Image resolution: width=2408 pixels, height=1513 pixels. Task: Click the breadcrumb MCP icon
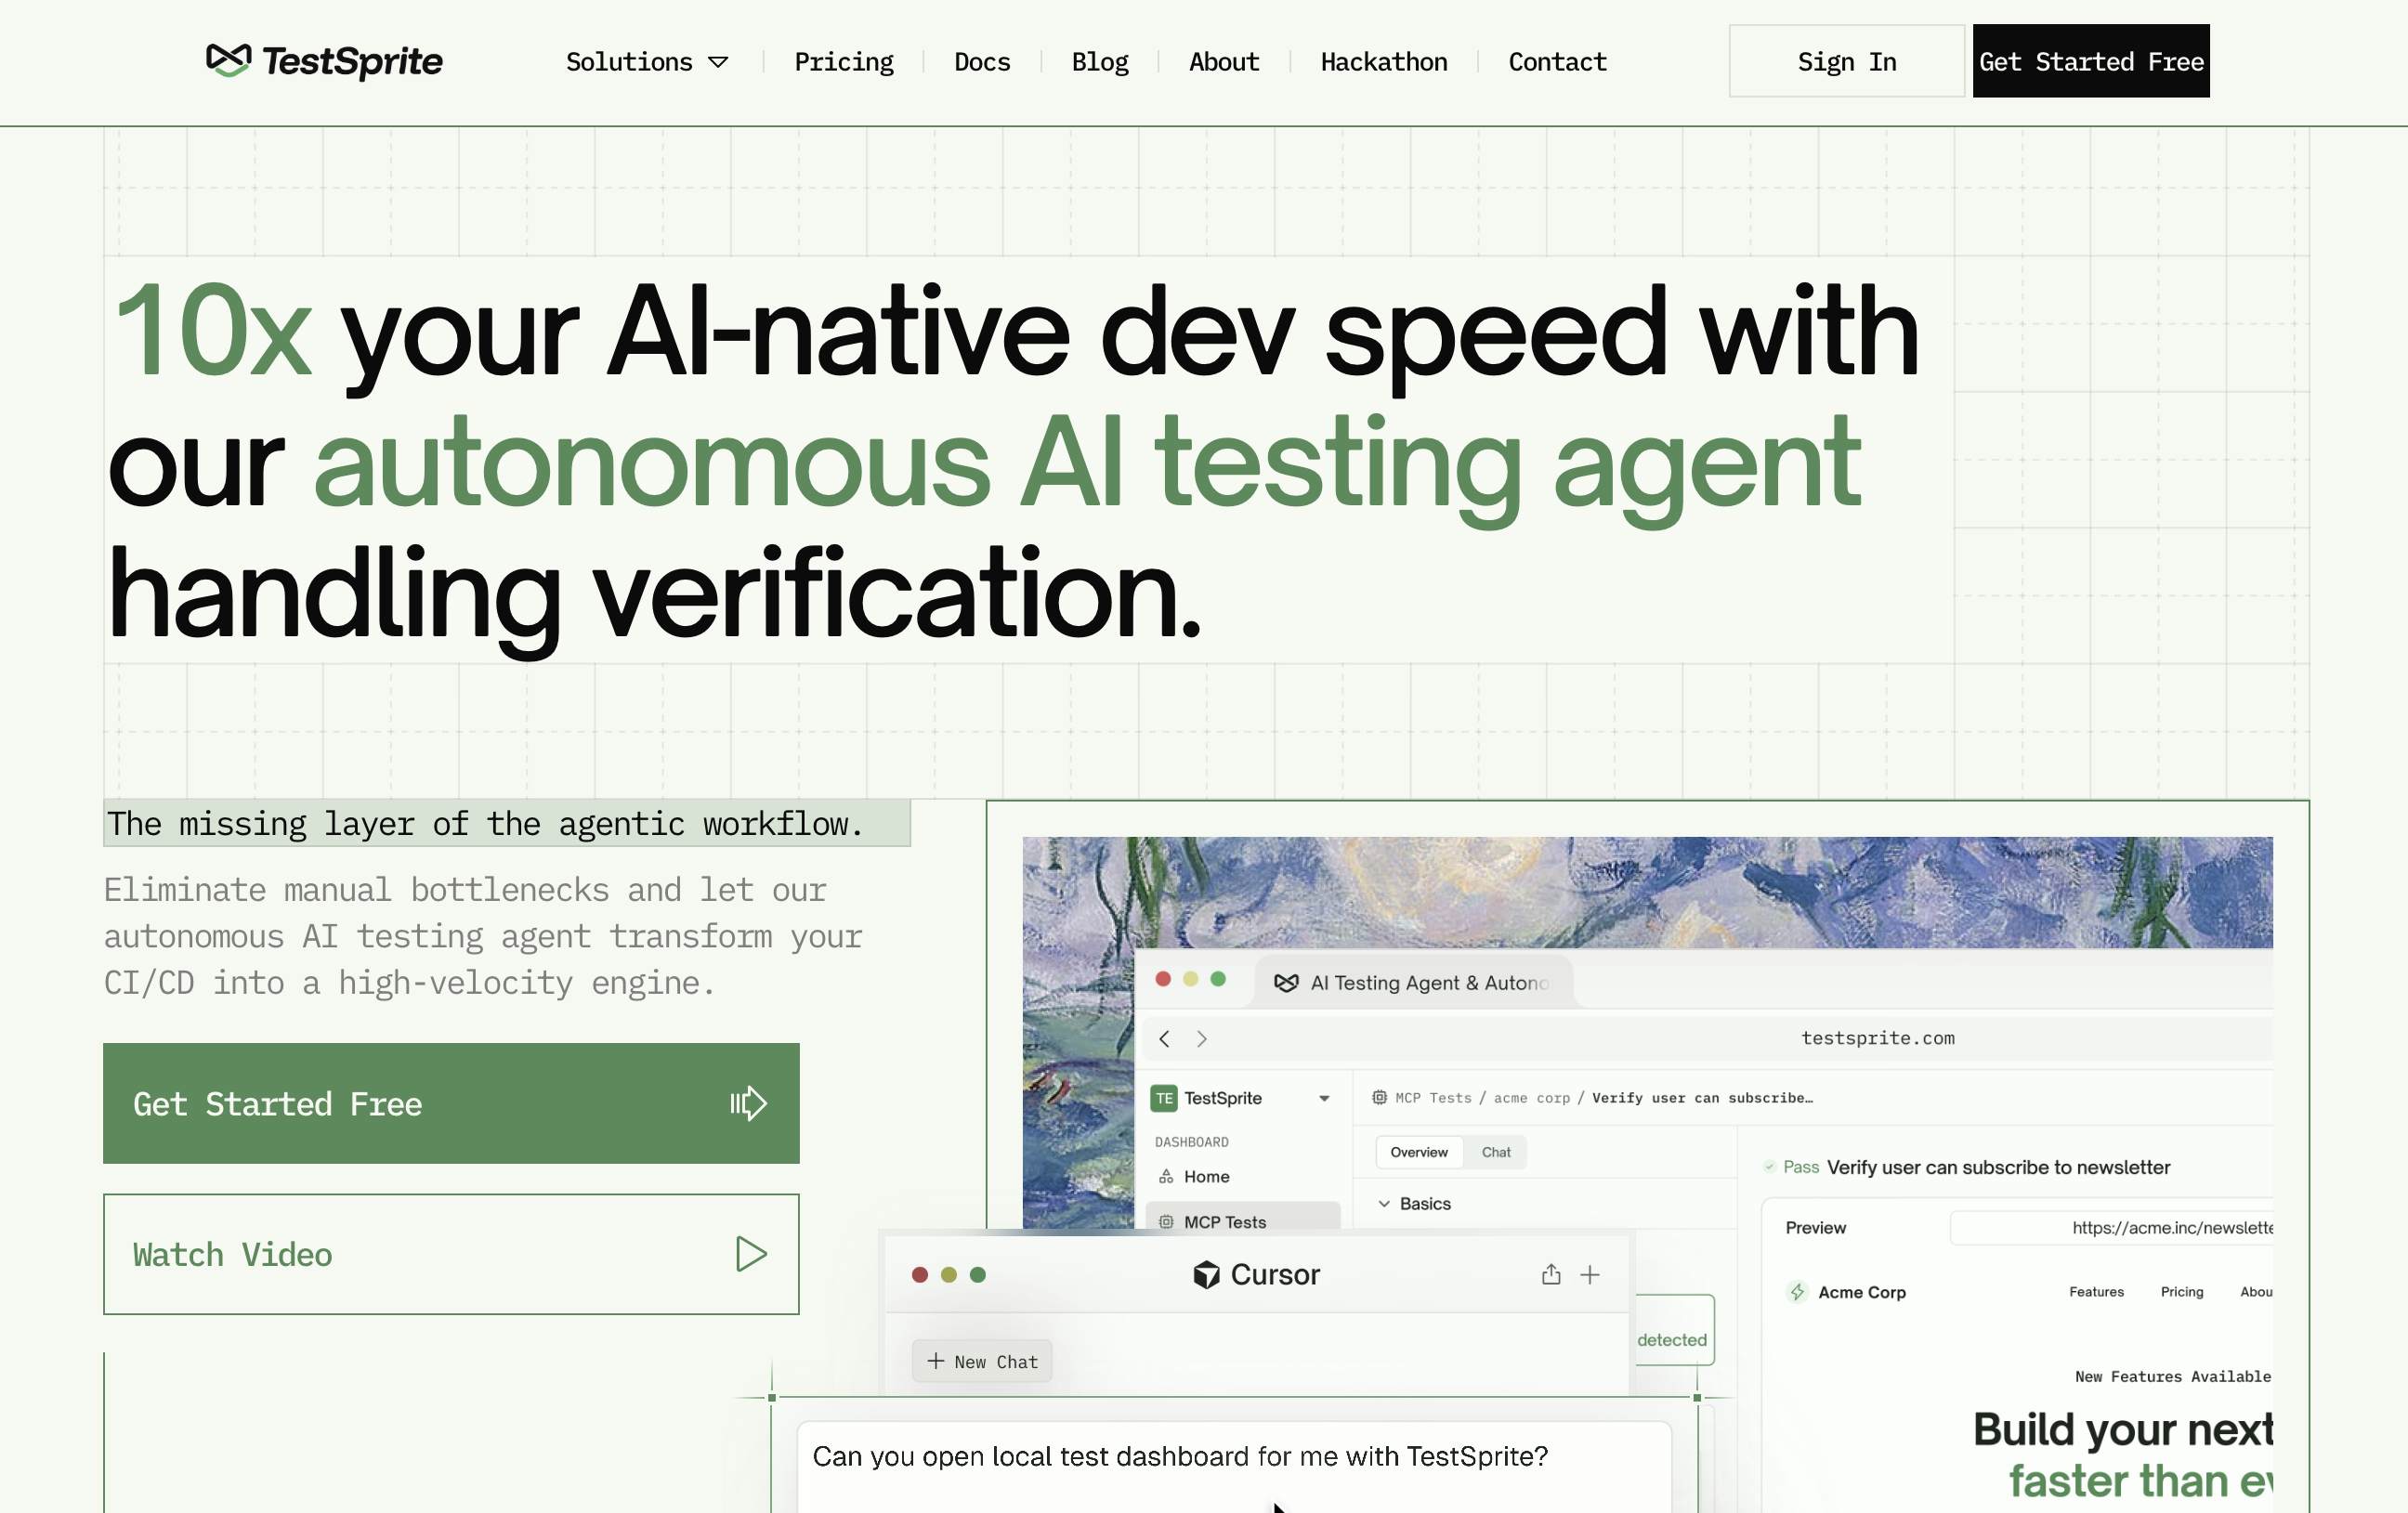1379,1097
